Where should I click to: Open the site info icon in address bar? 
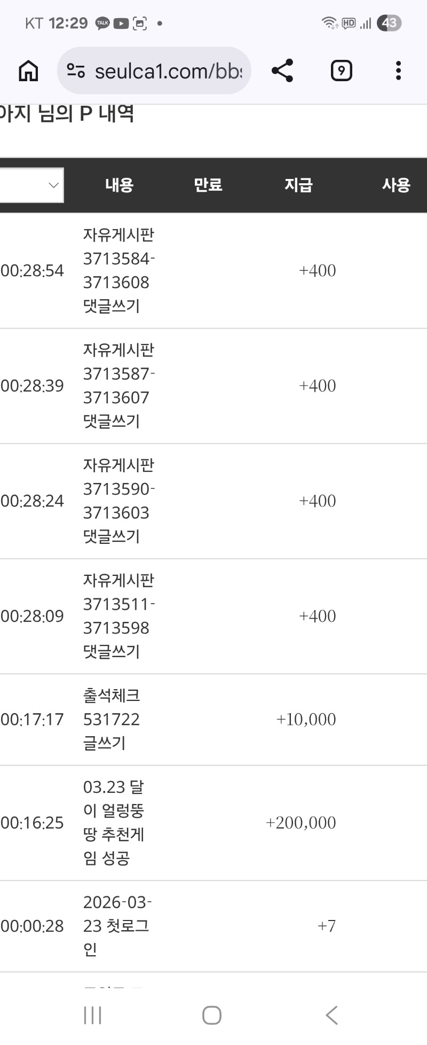(76, 71)
